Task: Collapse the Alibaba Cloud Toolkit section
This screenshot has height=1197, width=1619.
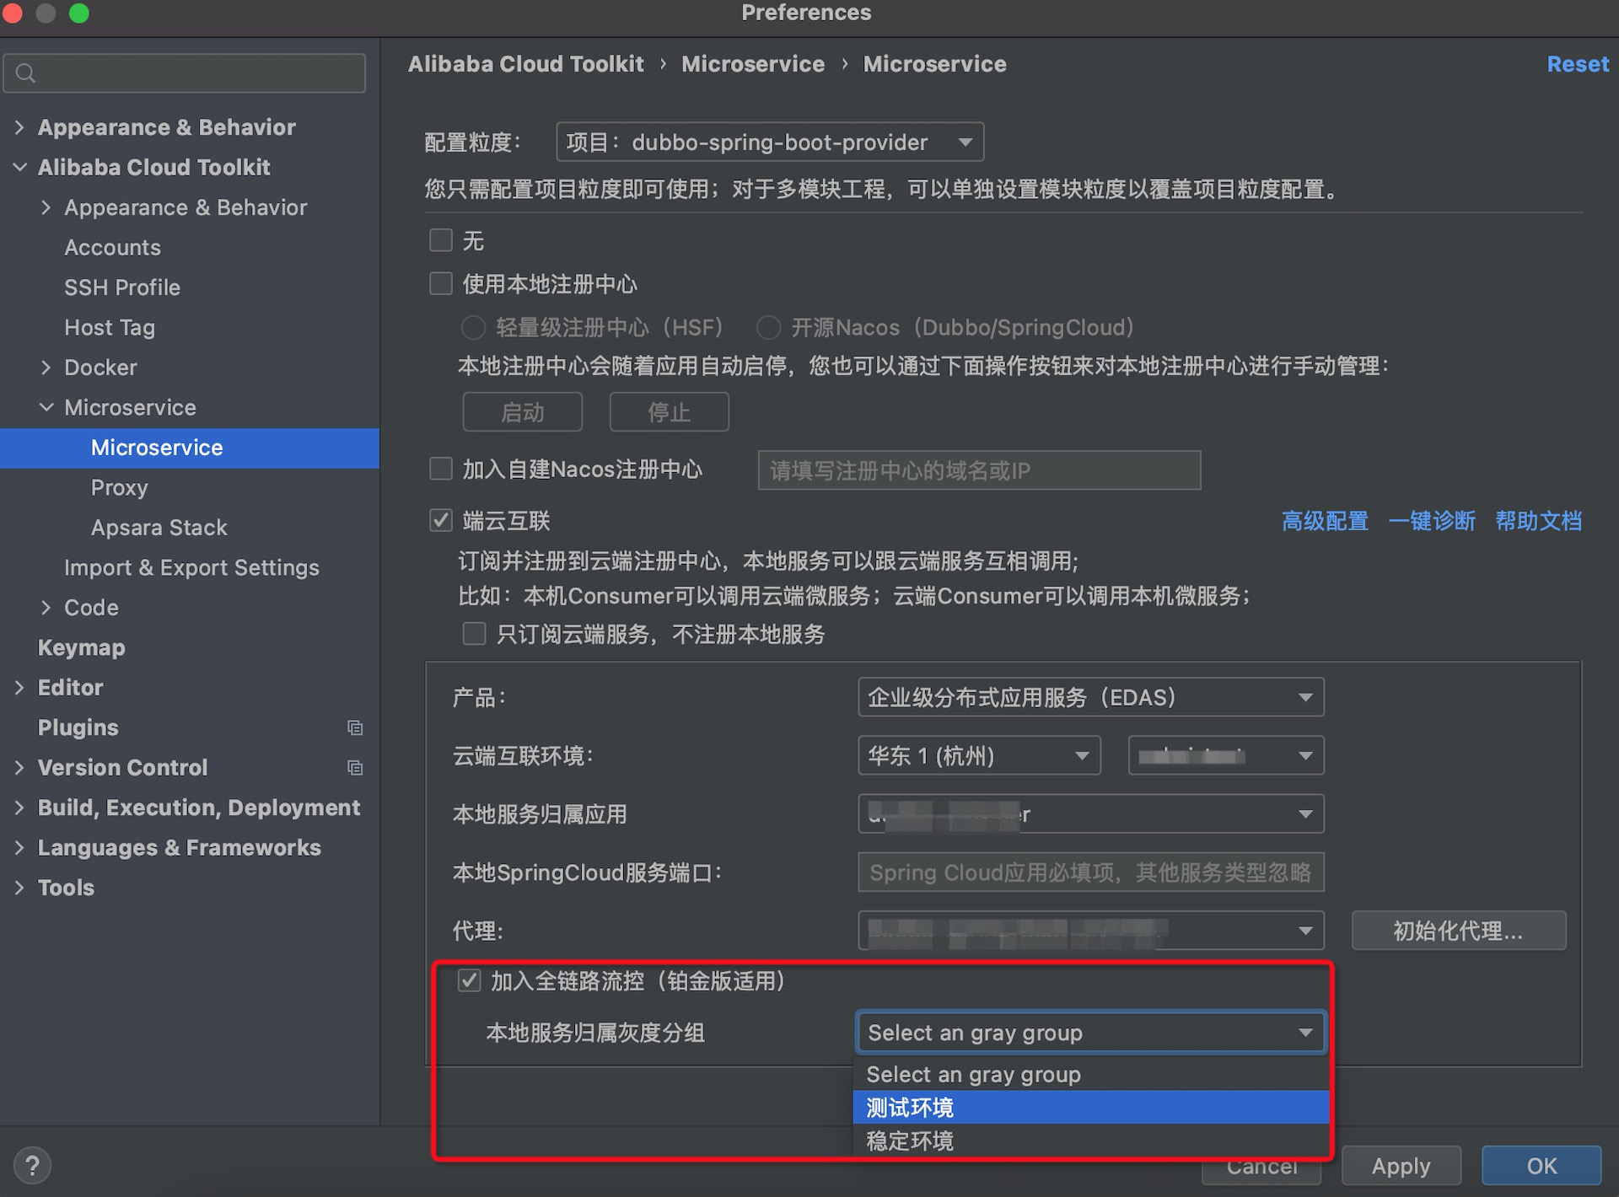Action: (20, 167)
